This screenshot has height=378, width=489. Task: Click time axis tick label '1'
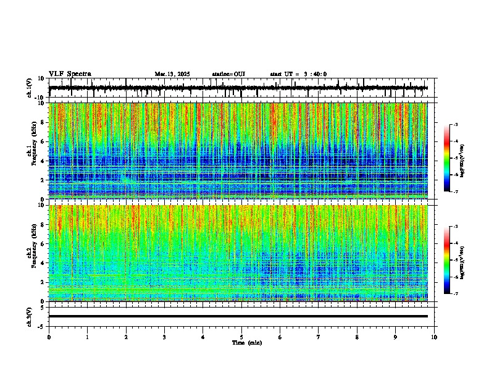click(x=87, y=337)
